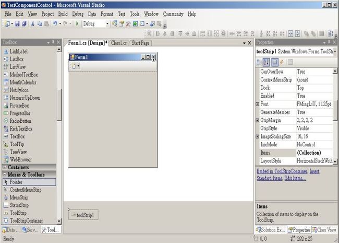Expand the Containers toolbox group
Viewport: 339px width, 243px height.
pyautogui.click(x=5, y=167)
